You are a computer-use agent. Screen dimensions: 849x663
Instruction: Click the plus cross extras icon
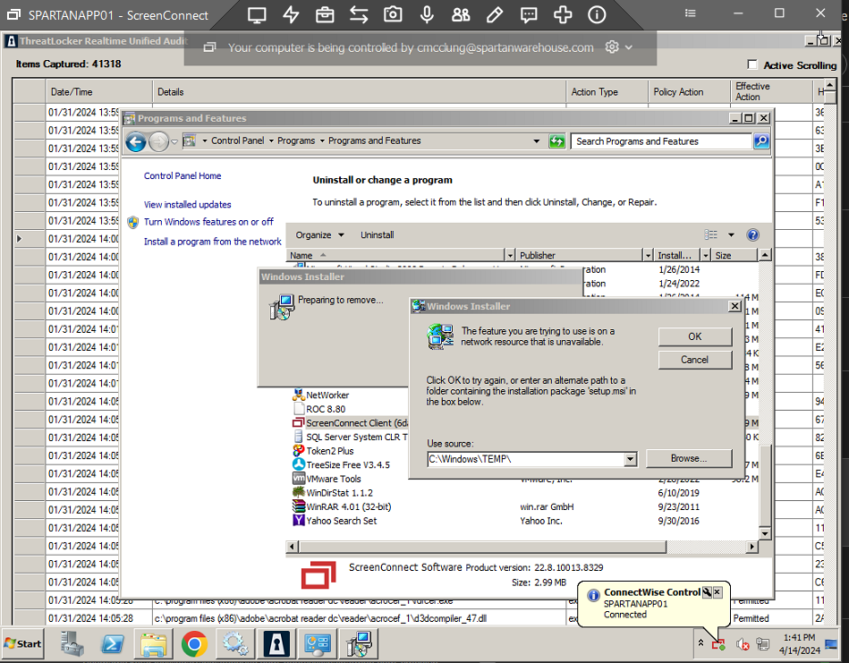coord(563,14)
